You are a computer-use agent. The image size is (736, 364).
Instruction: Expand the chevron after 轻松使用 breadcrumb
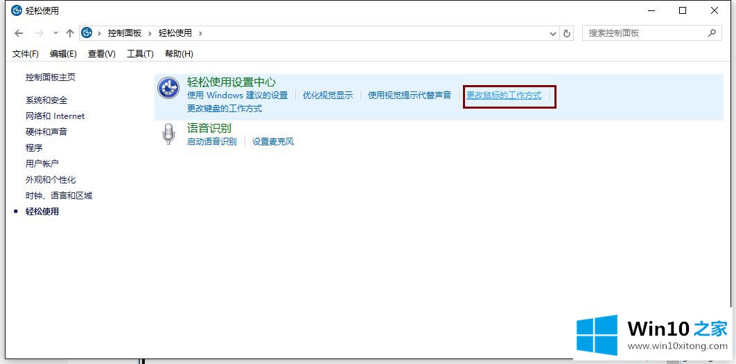coord(200,33)
